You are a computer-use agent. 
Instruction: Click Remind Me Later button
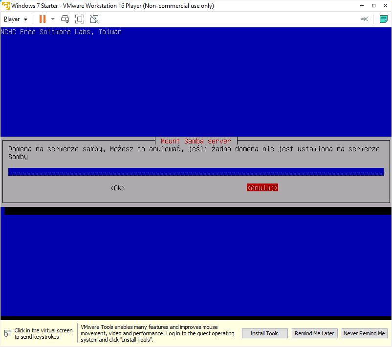[x=314, y=333]
